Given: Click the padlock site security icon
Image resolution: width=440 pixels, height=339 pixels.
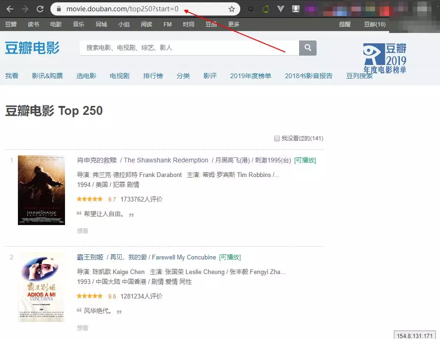Looking at the screenshot, I should pos(58,9).
